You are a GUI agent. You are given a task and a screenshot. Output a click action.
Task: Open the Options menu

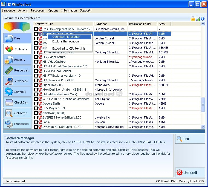point(53,10)
